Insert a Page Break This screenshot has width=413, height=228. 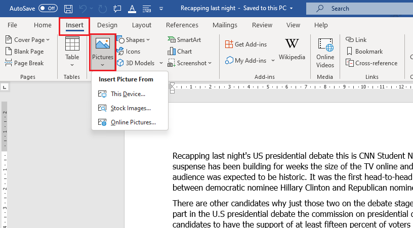(x=24, y=63)
